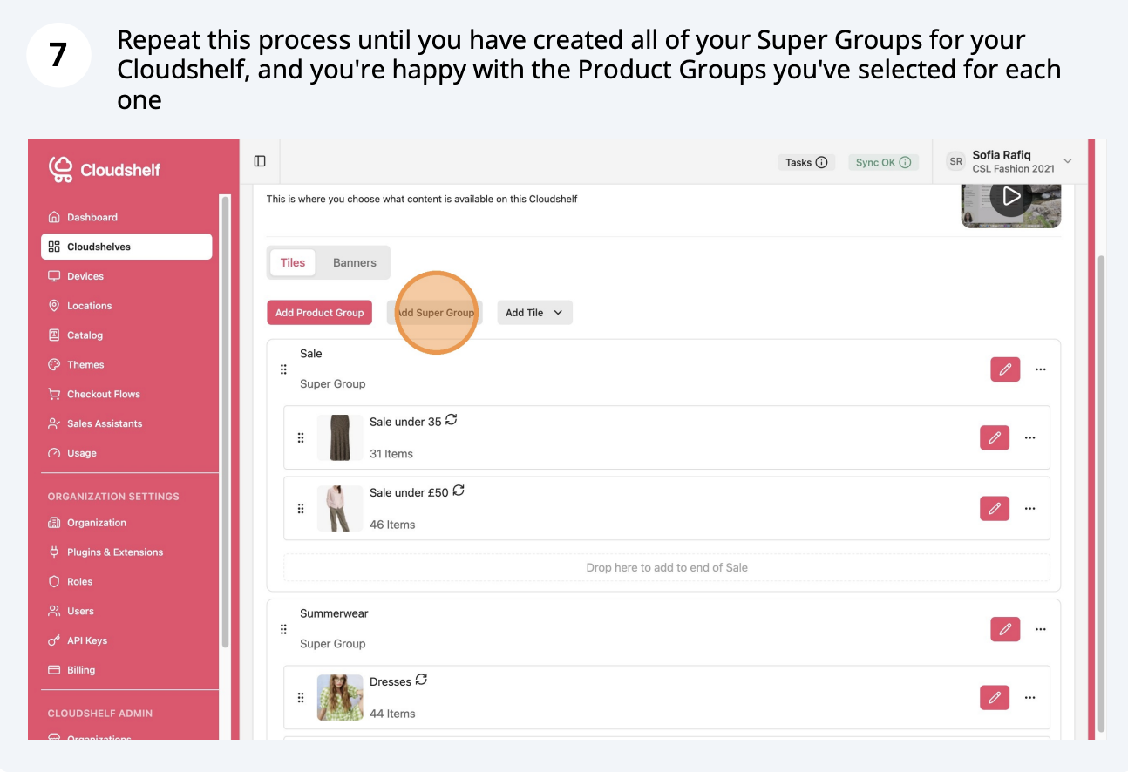Screen dimensions: 1128x772
Task: Open more options for Sale super group
Action: click(x=1041, y=369)
